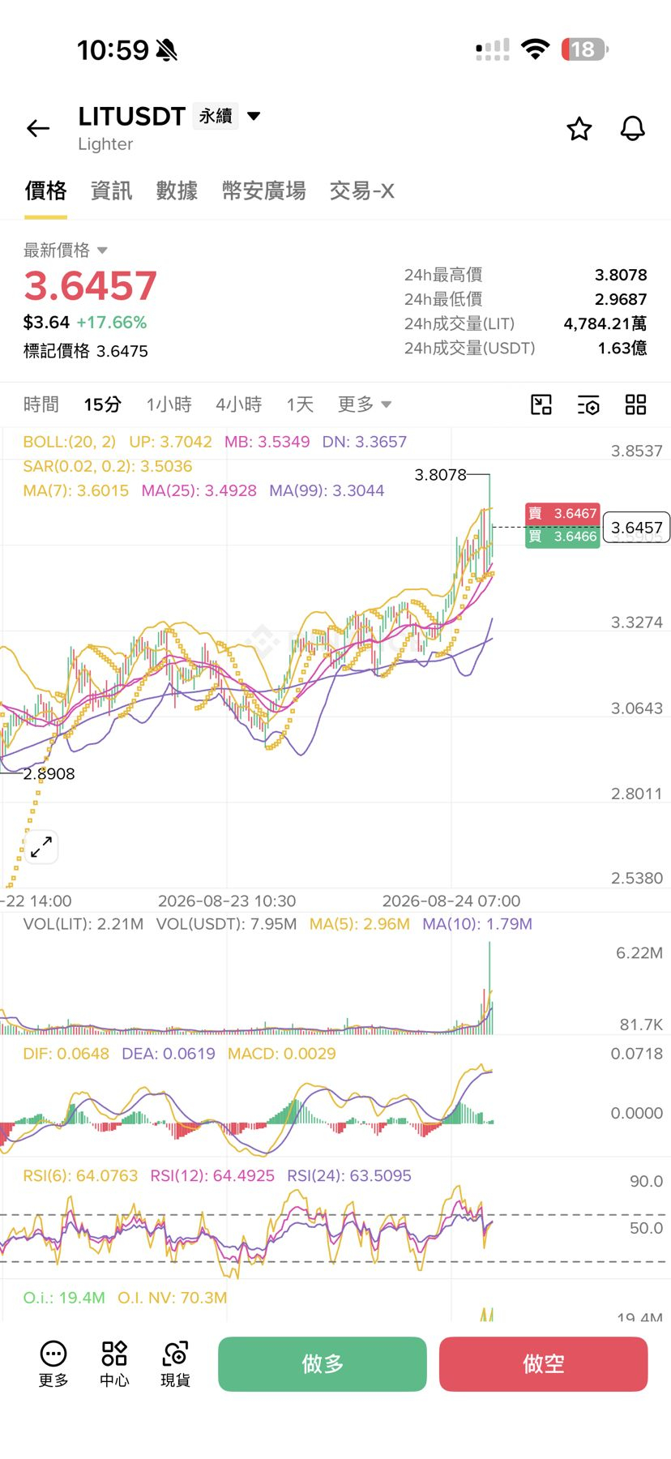The width and height of the screenshot is (671, 1459).
Task: Tap the 2026-08-24 07:00 time axis label
Action: [x=451, y=901]
